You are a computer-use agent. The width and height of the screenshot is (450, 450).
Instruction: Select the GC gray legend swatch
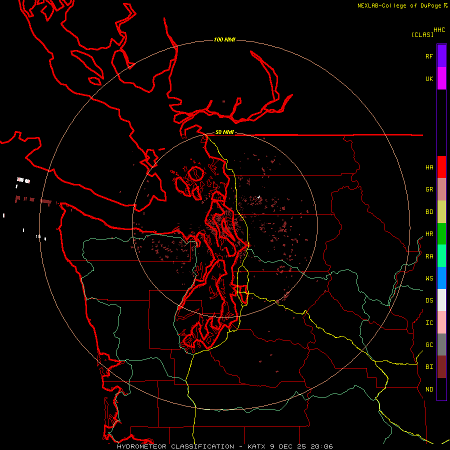point(441,344)
